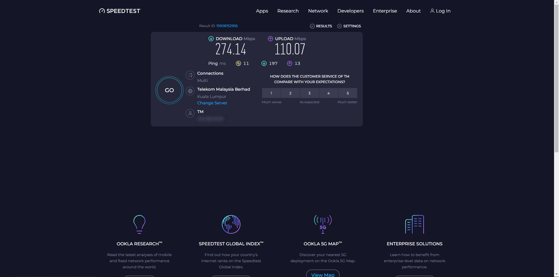Screen dimensions: 559x277
Task: Click the upload arrow icon beside UPLOAD
Action: pyautogui.click(x=270, y=39)
